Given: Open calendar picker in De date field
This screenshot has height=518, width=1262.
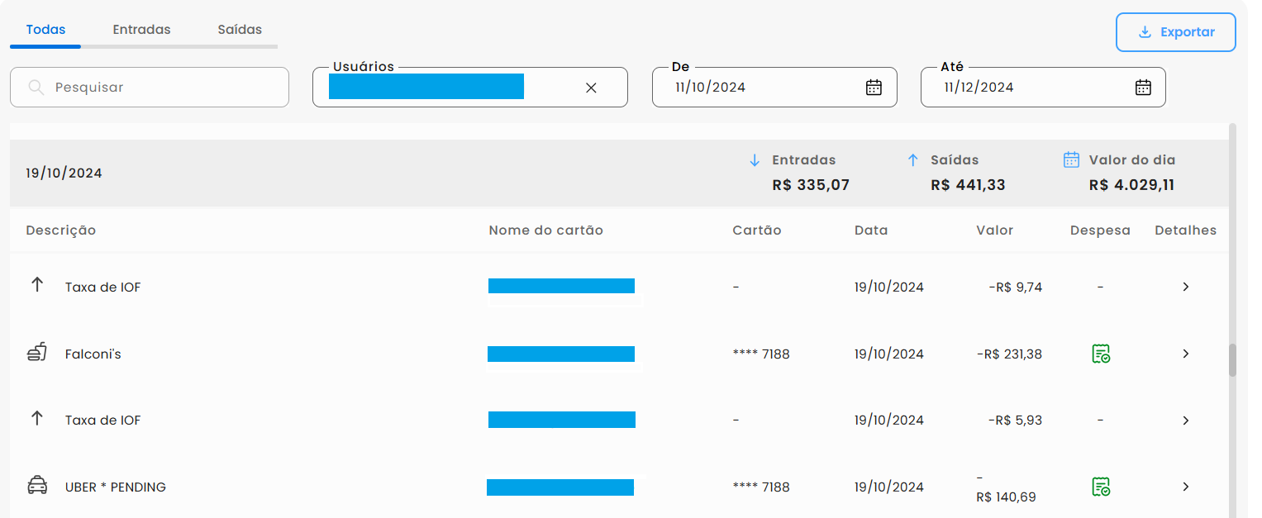Looking at the screenshot, I should (874, 88).
